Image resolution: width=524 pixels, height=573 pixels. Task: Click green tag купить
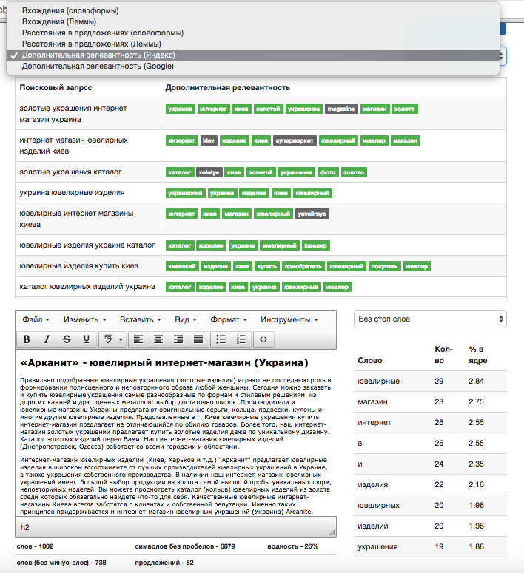tap(266, 266)
